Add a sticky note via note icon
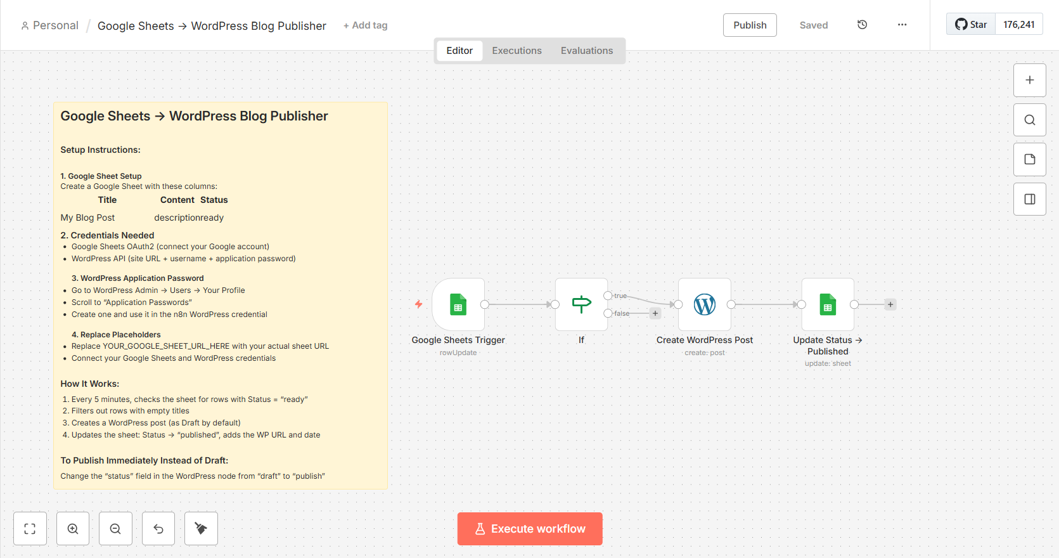1059x558 pixels. 1030,160
